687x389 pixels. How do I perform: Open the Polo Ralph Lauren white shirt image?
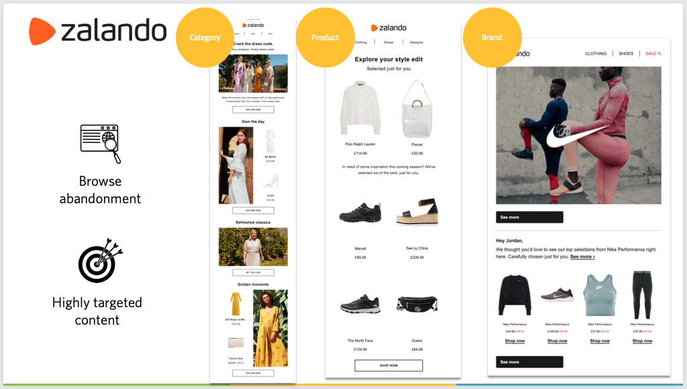(x=360, y=109)
